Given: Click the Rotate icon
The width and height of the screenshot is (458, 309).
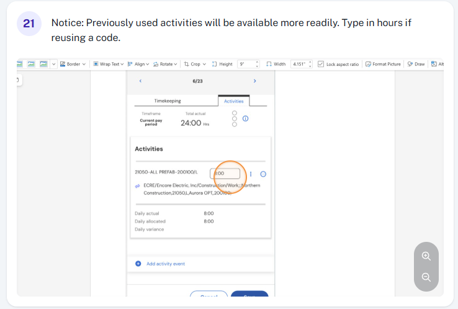Looking at the screenshot, I should click(x=156, y=64).
